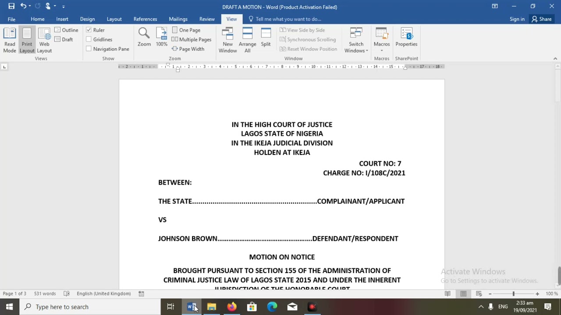Click the taskbar search box

coord(91,307)
